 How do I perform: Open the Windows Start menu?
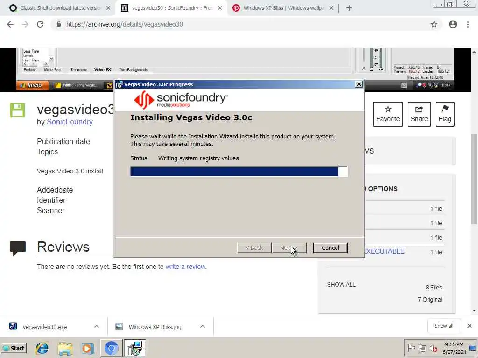14,348
